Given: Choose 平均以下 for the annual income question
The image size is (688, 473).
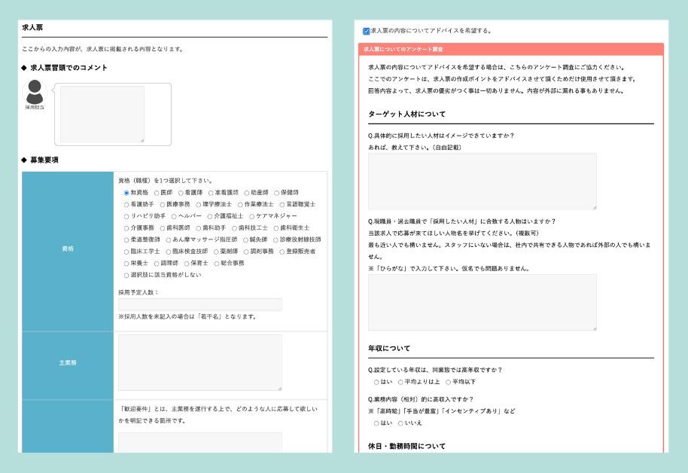Looking at the screenshot, I should (449, 382).
